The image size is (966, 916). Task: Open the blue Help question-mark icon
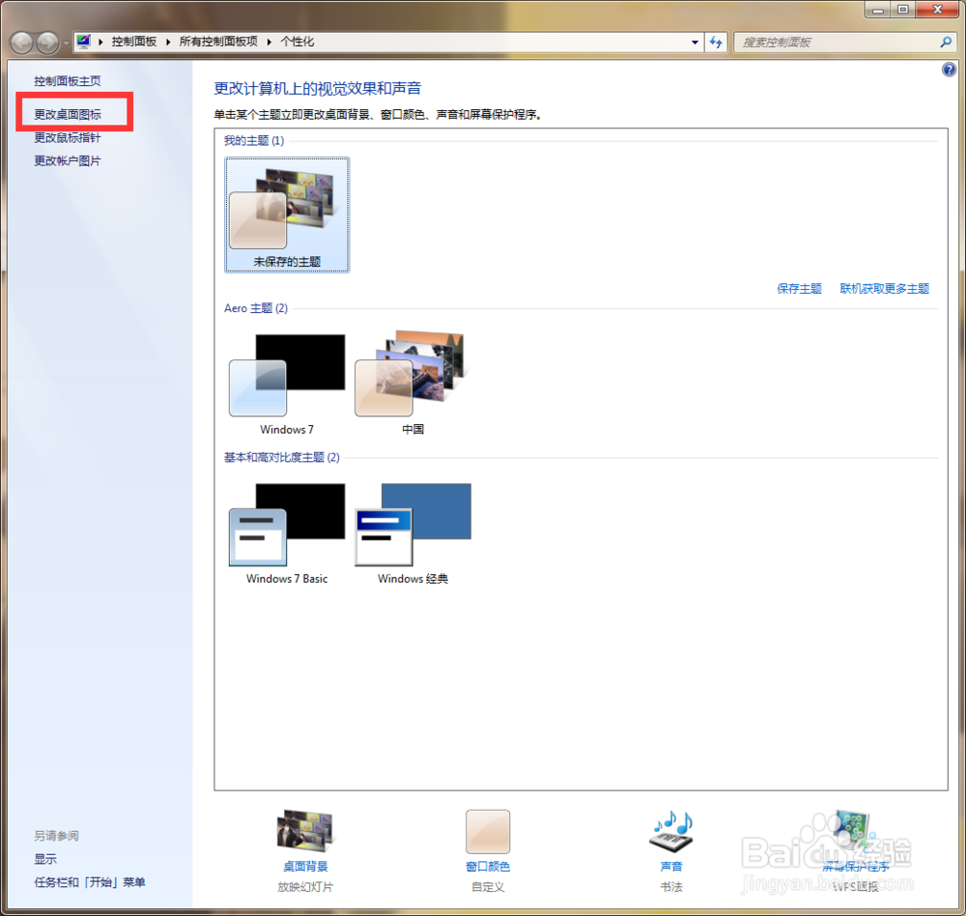point(949,70)
